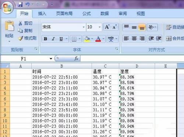Select column D header

[137, 66]
